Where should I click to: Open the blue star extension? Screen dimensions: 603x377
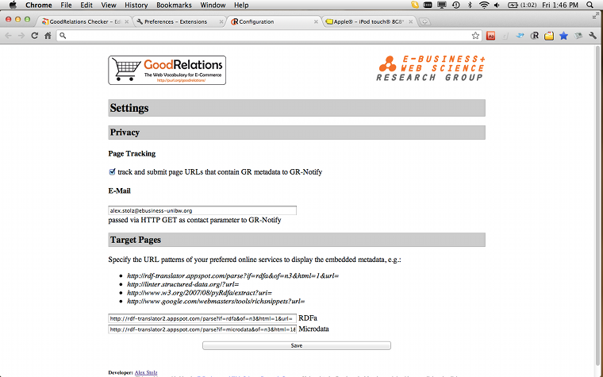click(x=563, y=36)
